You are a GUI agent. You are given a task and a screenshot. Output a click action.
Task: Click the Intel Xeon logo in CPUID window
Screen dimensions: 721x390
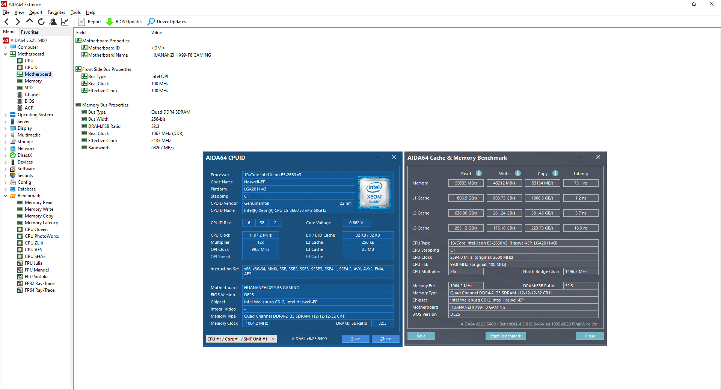click(x=374, y=193)
